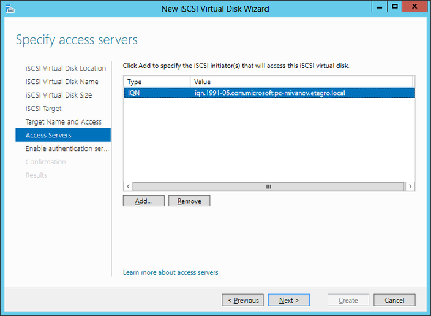
Task: Select Enable authentication services step
Action: (x=67, y=148)
